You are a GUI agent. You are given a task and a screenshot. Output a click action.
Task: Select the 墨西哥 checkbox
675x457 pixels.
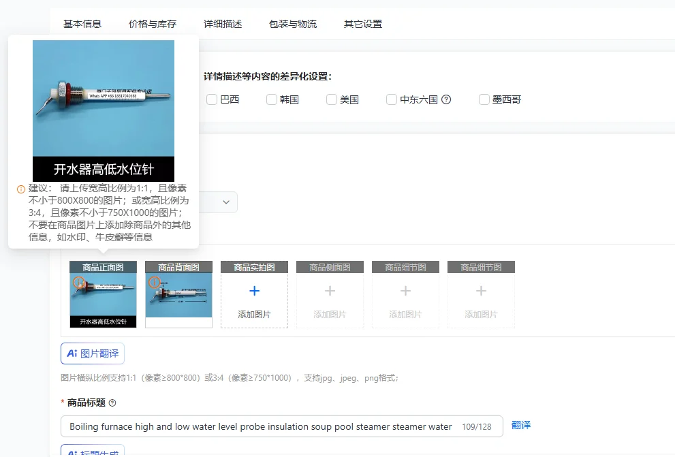tap(484, 100)
